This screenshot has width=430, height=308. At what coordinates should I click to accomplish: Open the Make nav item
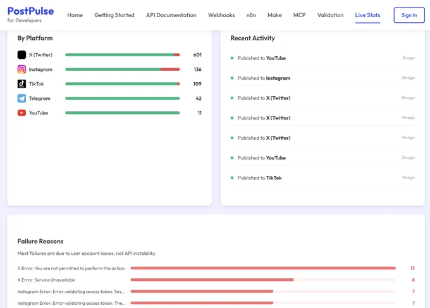[x=274, y=15]
